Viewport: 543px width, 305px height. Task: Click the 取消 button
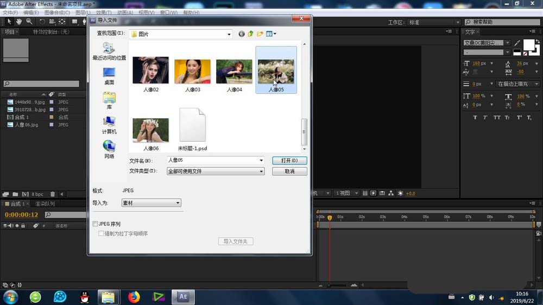289,171
